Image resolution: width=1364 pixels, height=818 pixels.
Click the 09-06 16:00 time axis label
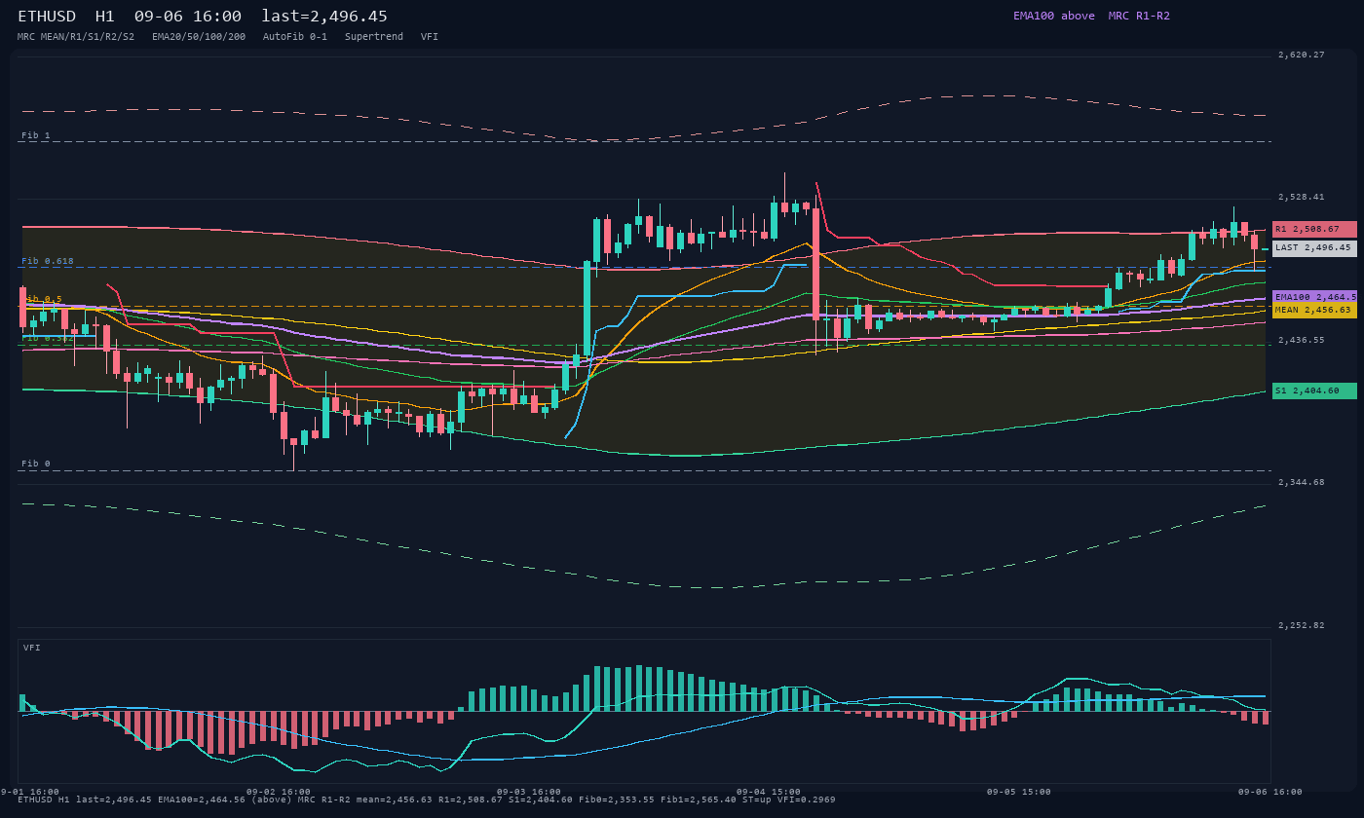[1270, 792]
